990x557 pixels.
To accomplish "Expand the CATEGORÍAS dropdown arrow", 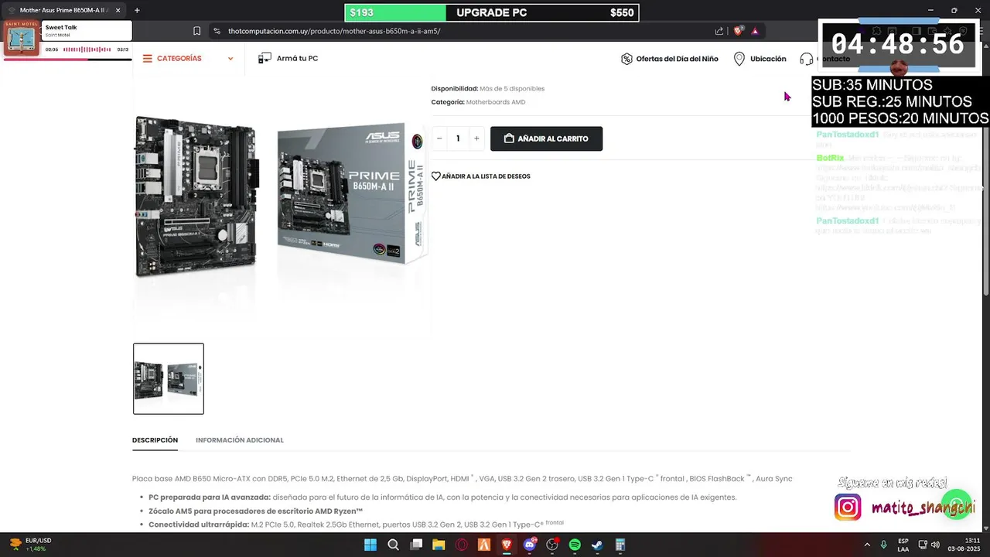I will (230, 59).
